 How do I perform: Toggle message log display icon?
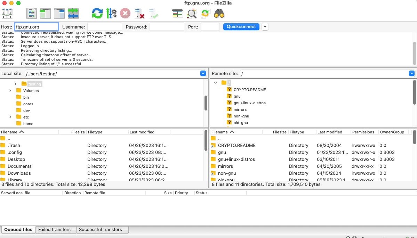31,14
